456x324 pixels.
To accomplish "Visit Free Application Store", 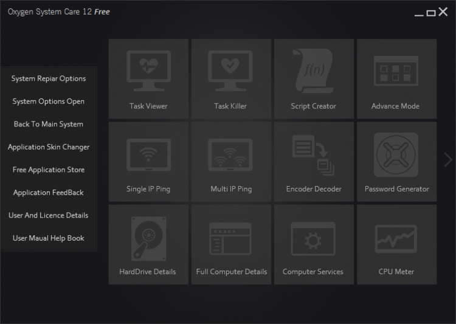I will pyautogui.click(x=49, y=170).
